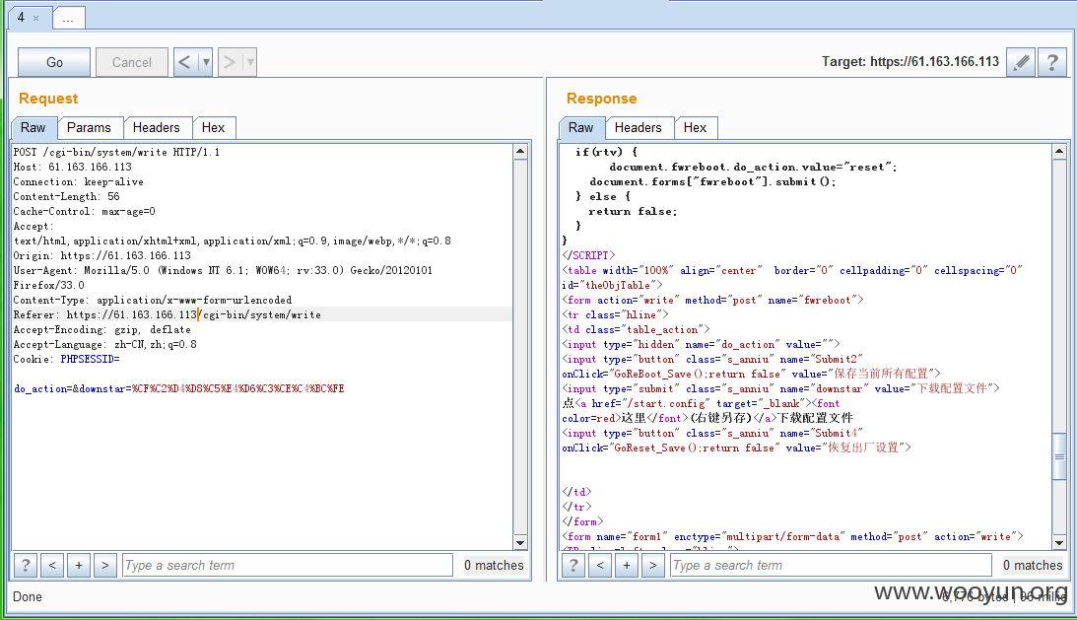Click the Cookie: PHPSESSID= line
This screenshot has width=1077, height=620.
67,359
